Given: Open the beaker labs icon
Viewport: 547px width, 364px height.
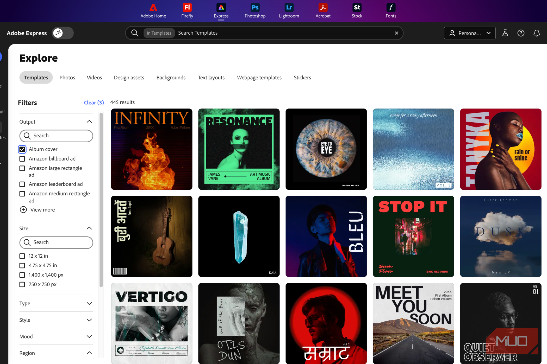Looking at the screenshot, I should (505, 33).
